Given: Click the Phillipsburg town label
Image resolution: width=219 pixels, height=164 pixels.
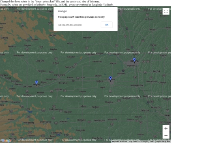Looking at the screenshot, I should [x=29, y=123].
